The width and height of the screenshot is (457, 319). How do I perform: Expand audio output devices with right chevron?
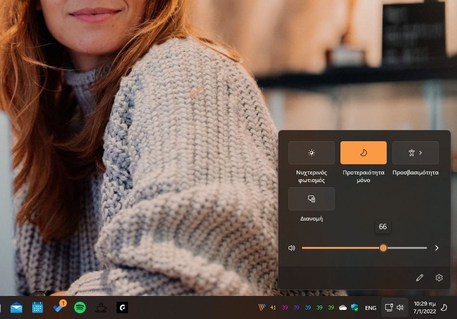pyautogui.click(x=436, y=248)
